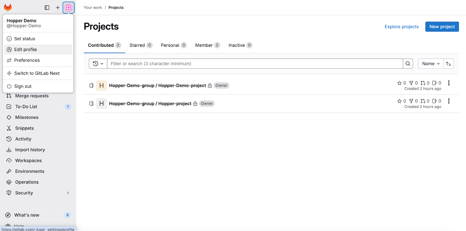Click the Hopper-project row project icon
This screenshot has height=231, width=466.
91,104
